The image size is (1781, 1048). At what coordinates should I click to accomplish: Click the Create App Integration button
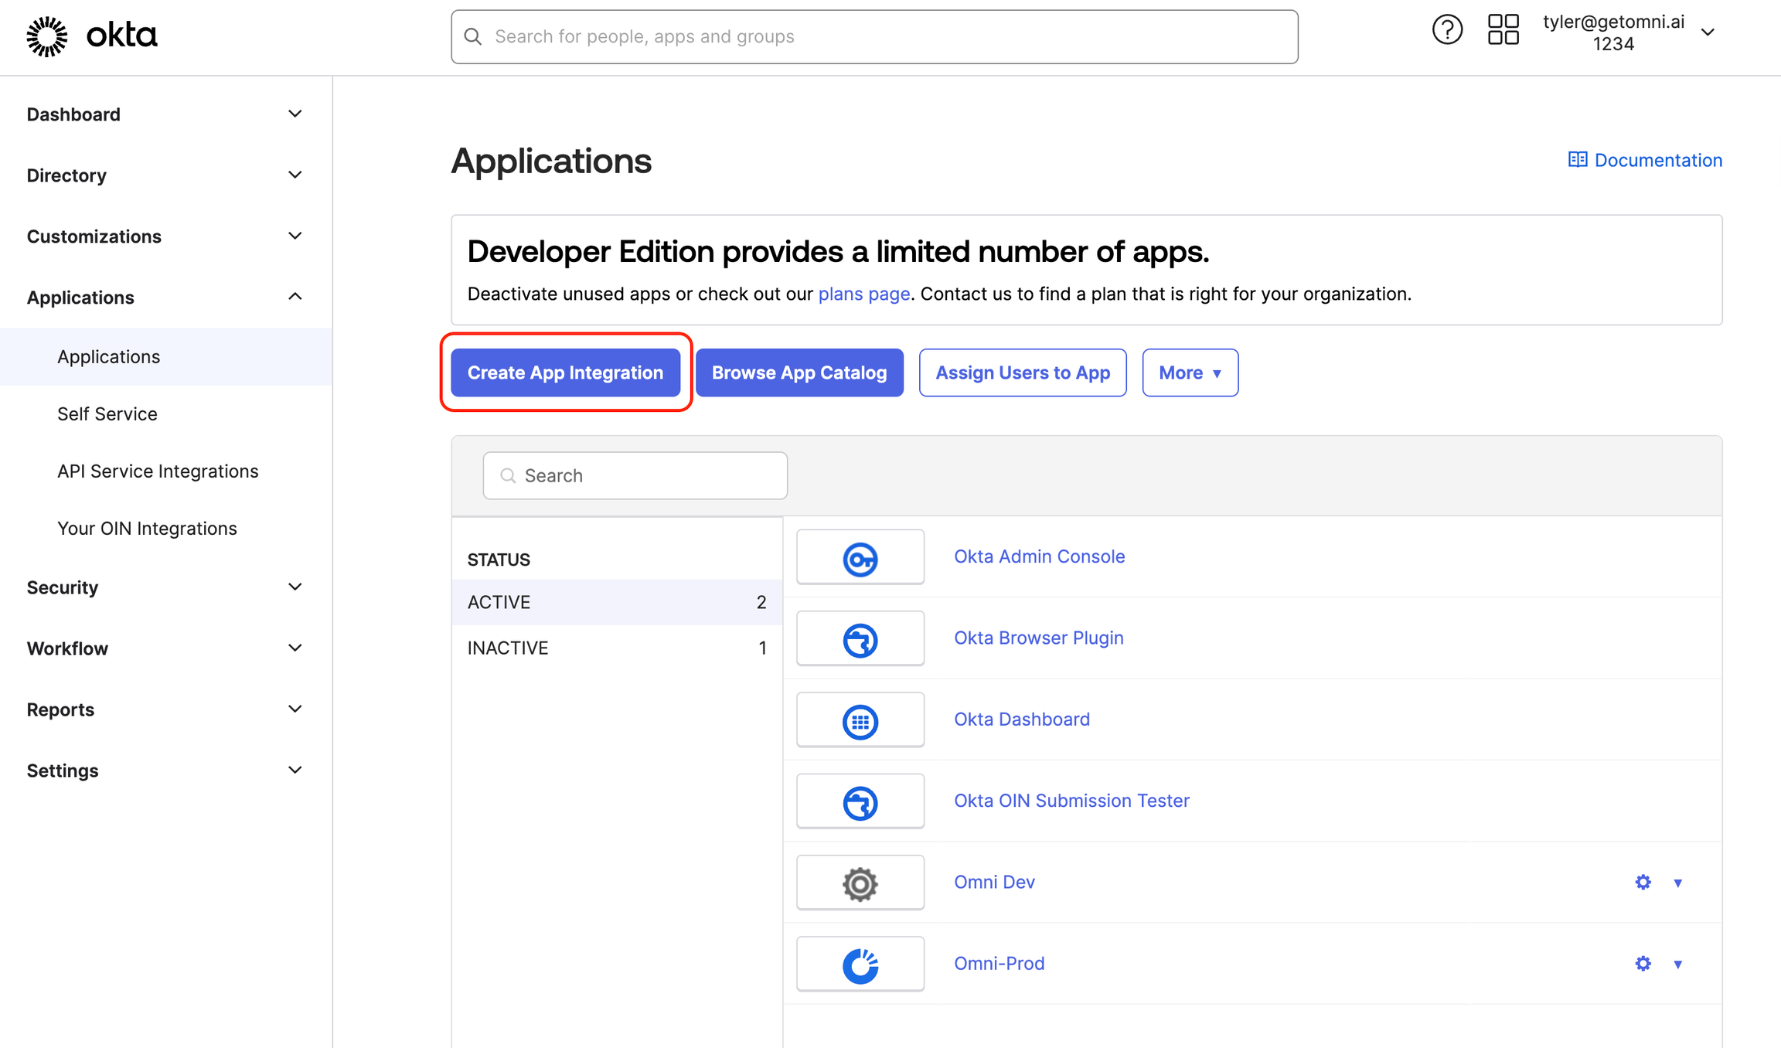click(x=565, y=373)
